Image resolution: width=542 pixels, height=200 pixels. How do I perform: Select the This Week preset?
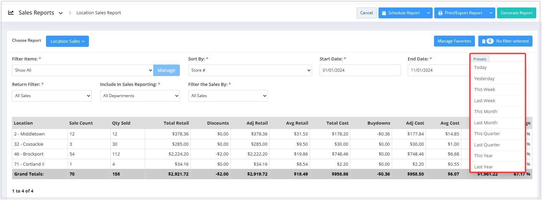[497, 90]
